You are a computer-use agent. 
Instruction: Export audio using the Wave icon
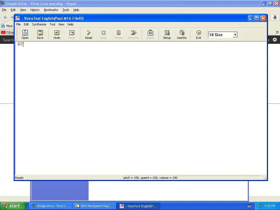(x=150, y=34)
